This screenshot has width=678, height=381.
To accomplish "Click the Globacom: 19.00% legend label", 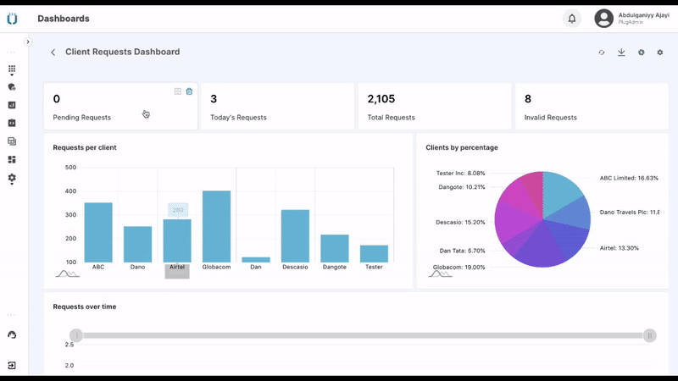I will pos(458,267).
